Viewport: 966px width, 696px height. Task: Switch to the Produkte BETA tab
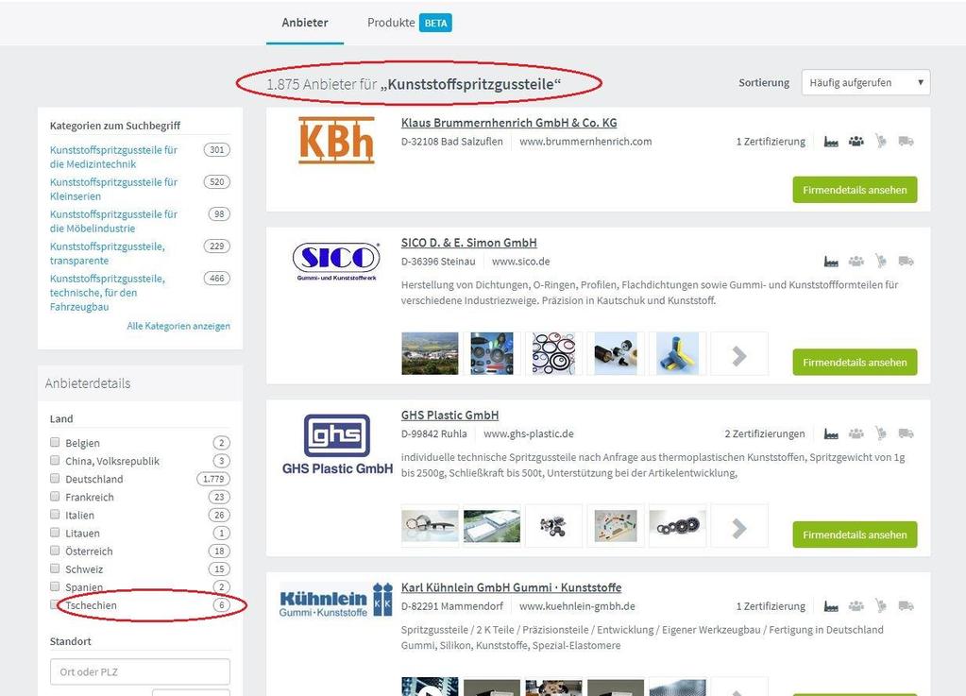point(410,23)
